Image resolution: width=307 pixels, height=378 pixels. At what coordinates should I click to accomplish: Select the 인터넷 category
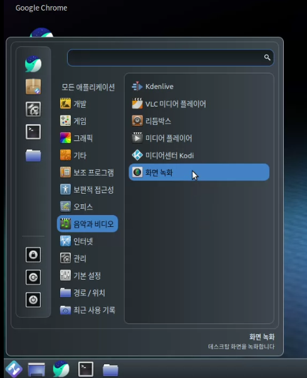pyautogui.click(x=88, y=241)
